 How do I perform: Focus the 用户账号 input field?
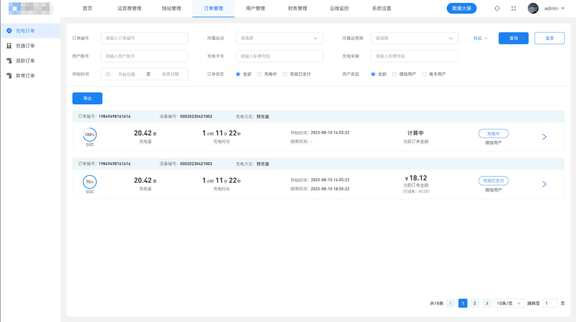(x=144, y=56)
